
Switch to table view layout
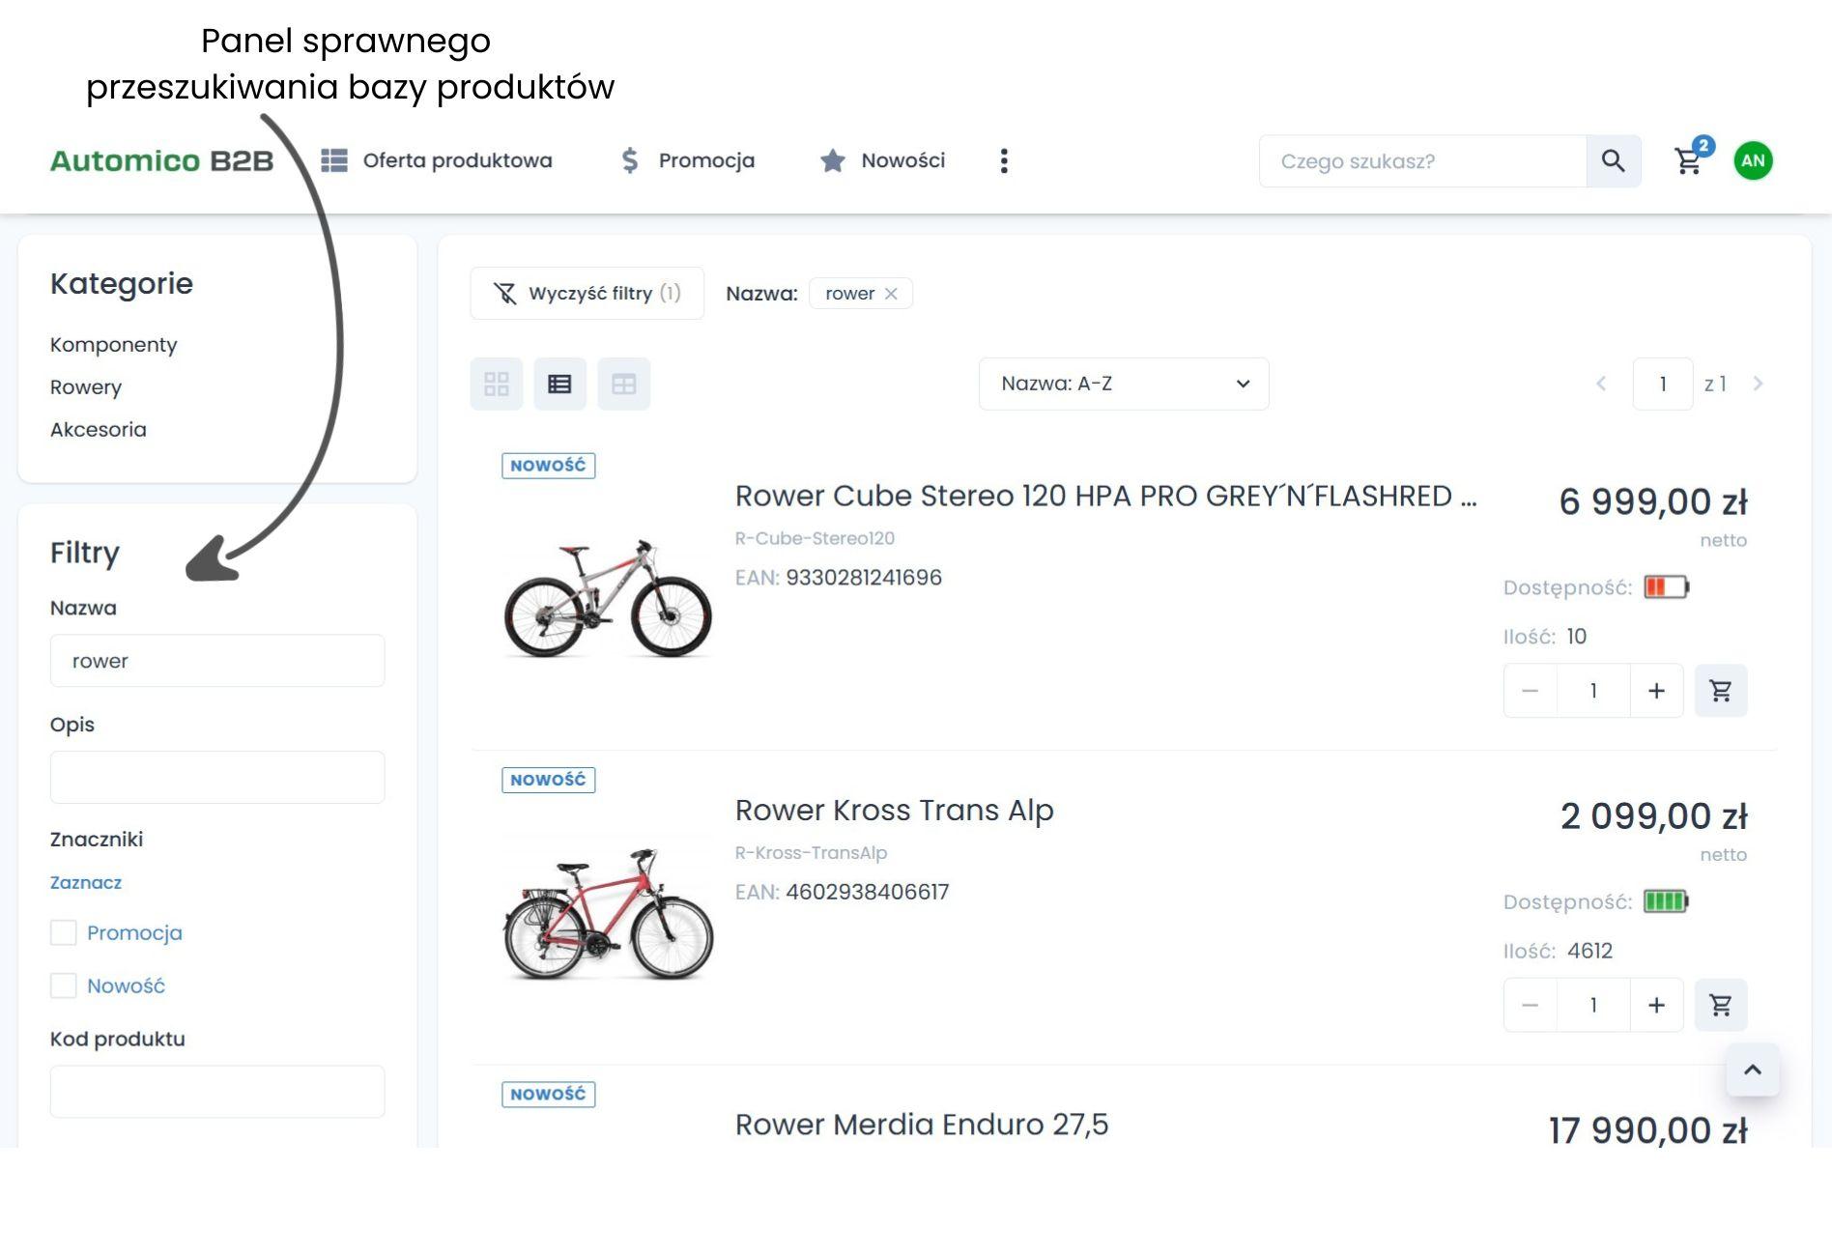623,384
